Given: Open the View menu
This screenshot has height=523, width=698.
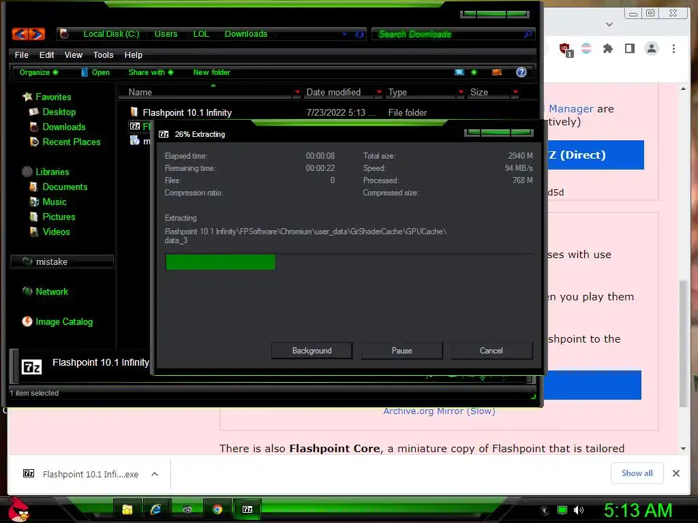Looking at the screenshot, I should (74, 54).
